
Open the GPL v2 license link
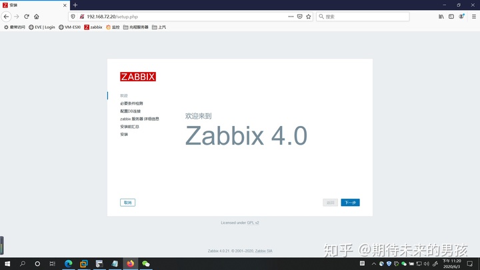[253, 223]
